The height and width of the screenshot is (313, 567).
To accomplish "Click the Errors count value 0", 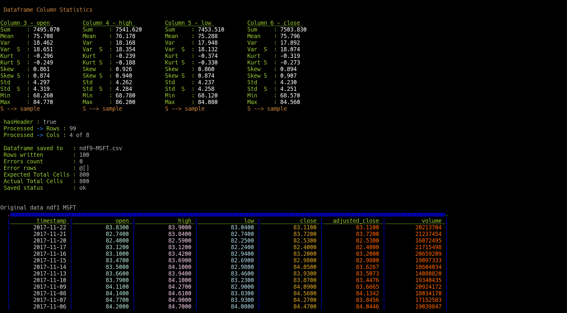I will click(x=81, y=161).
